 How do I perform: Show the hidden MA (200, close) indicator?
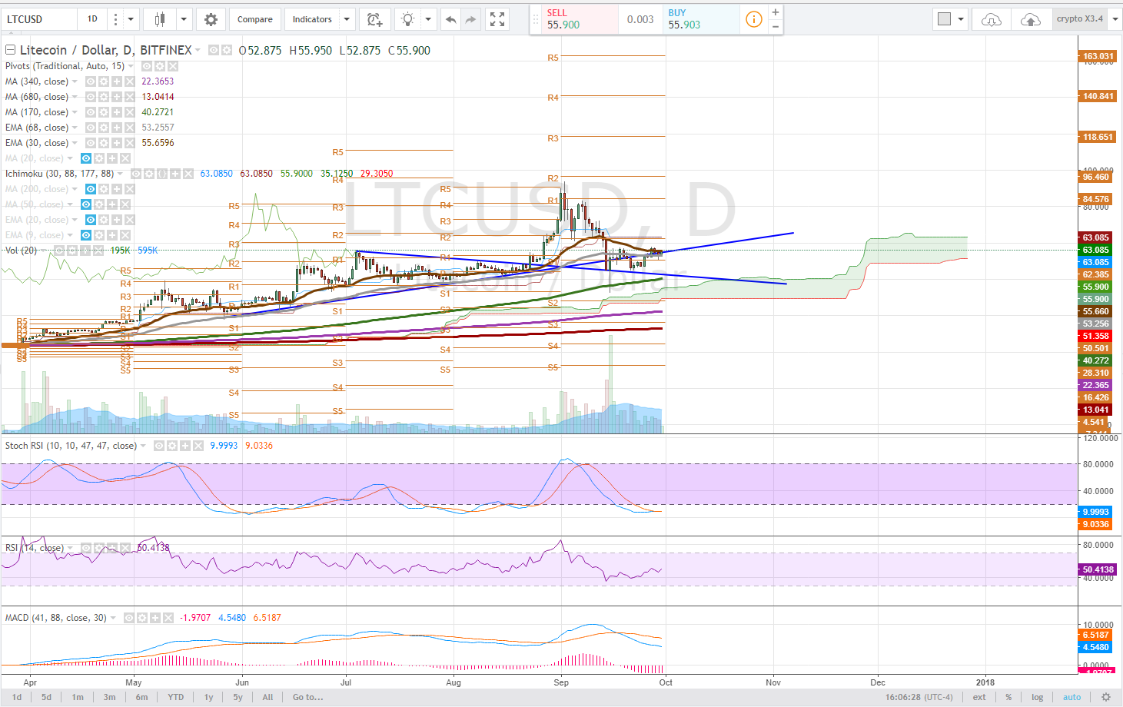90,189
